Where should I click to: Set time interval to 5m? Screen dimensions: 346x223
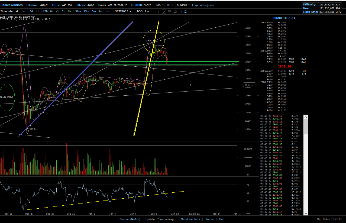(94, 11)
